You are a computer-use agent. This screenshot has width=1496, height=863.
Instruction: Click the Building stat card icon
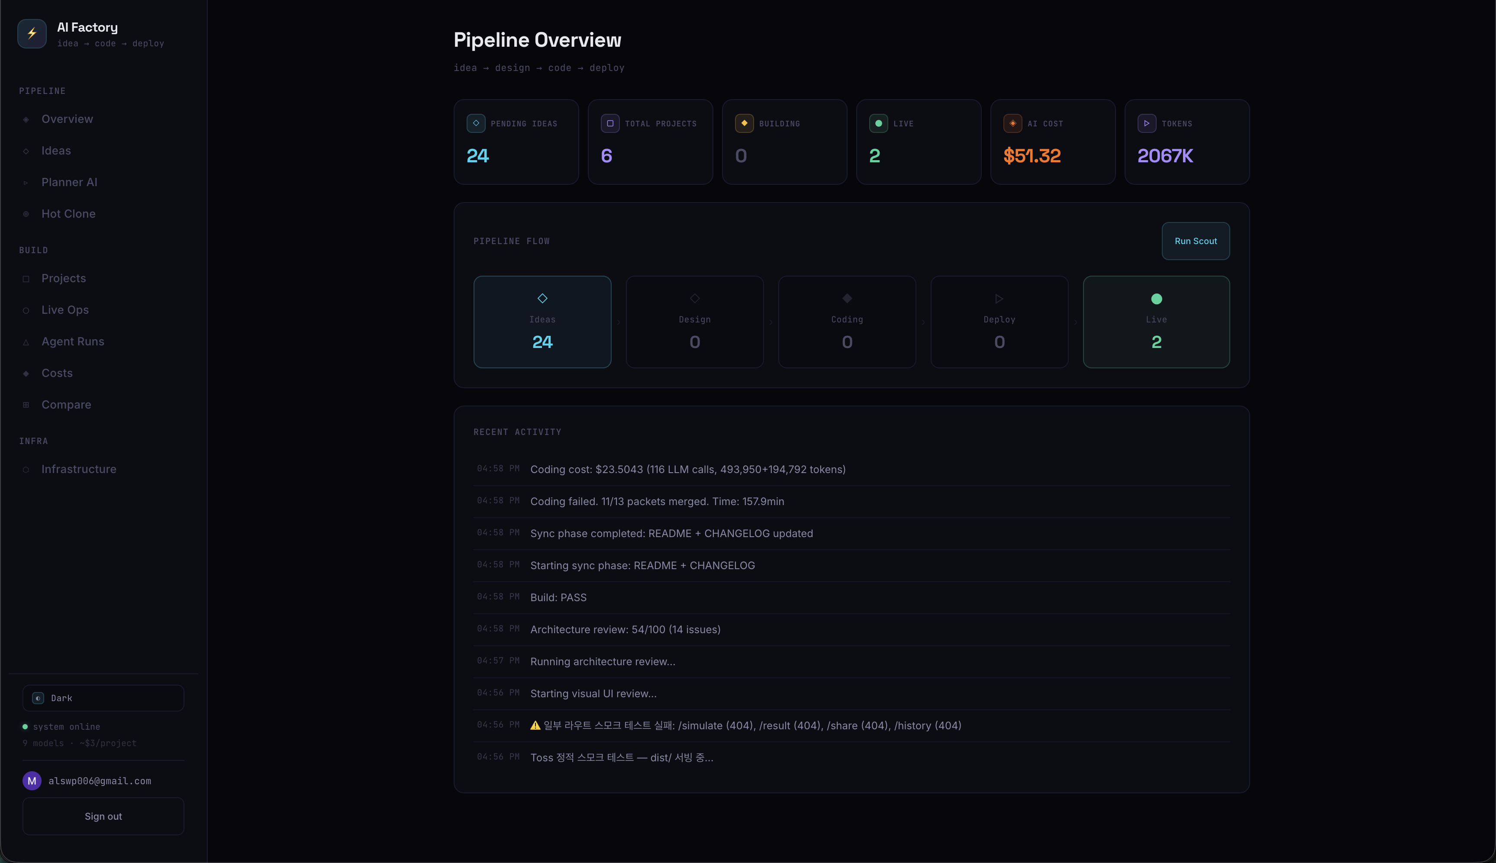coord(744,123)
